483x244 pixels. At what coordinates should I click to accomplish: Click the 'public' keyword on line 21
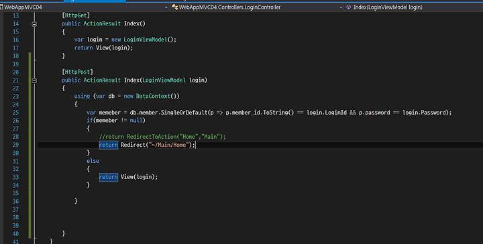coord(71,80)
